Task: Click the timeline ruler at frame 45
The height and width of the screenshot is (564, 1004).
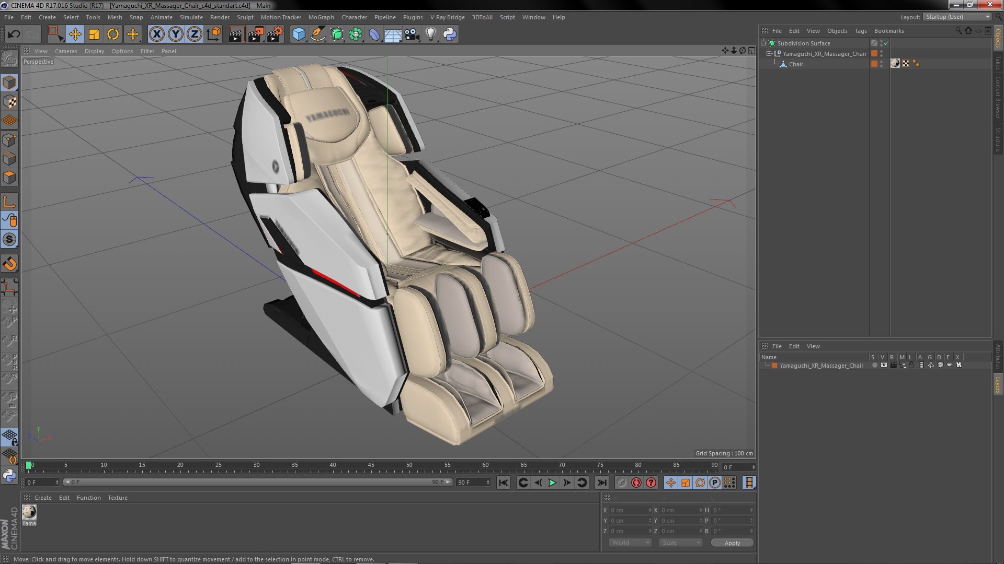Action: pos(371,465)
